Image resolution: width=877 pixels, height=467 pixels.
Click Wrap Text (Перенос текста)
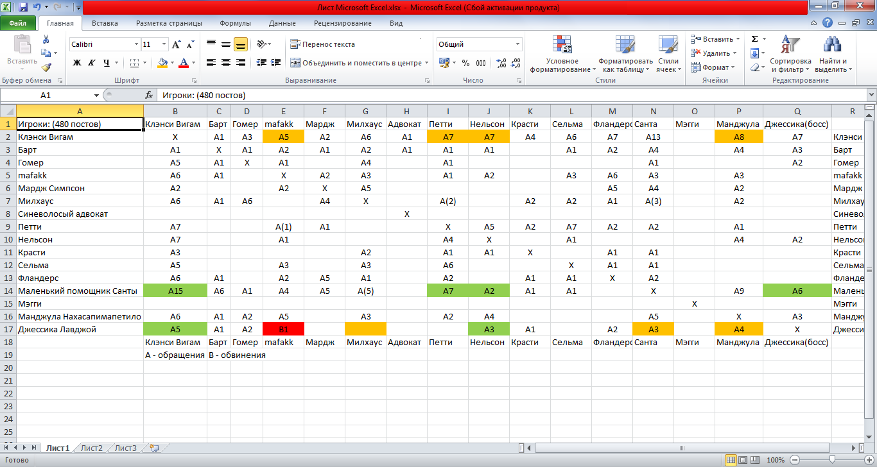pos(323,45)
